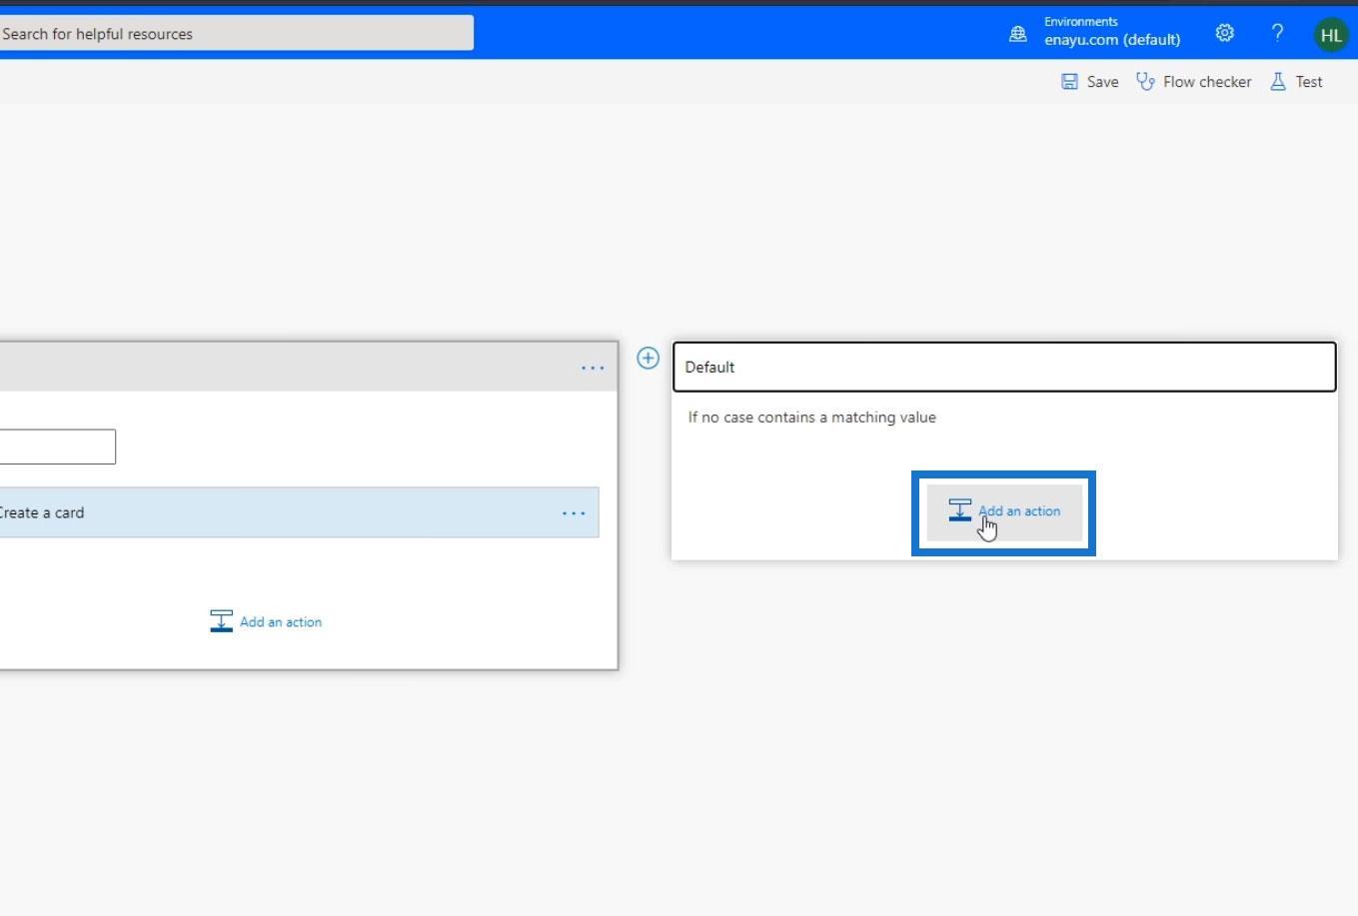The width and height of the screenshot is (1358, 916).
Task: Click the plus circle to add a case
Action: [x=648, y=358]
